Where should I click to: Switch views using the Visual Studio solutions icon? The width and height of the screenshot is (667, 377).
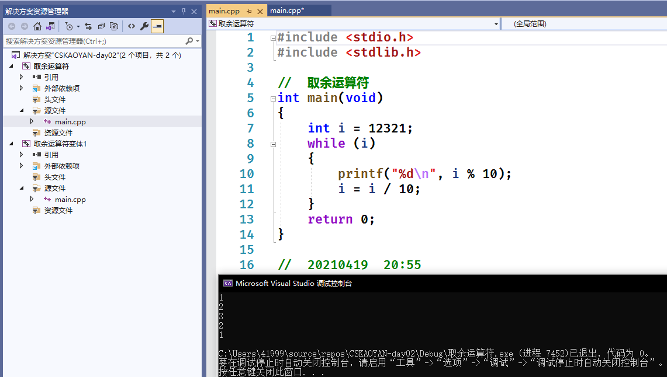click(x=50, y=26)
